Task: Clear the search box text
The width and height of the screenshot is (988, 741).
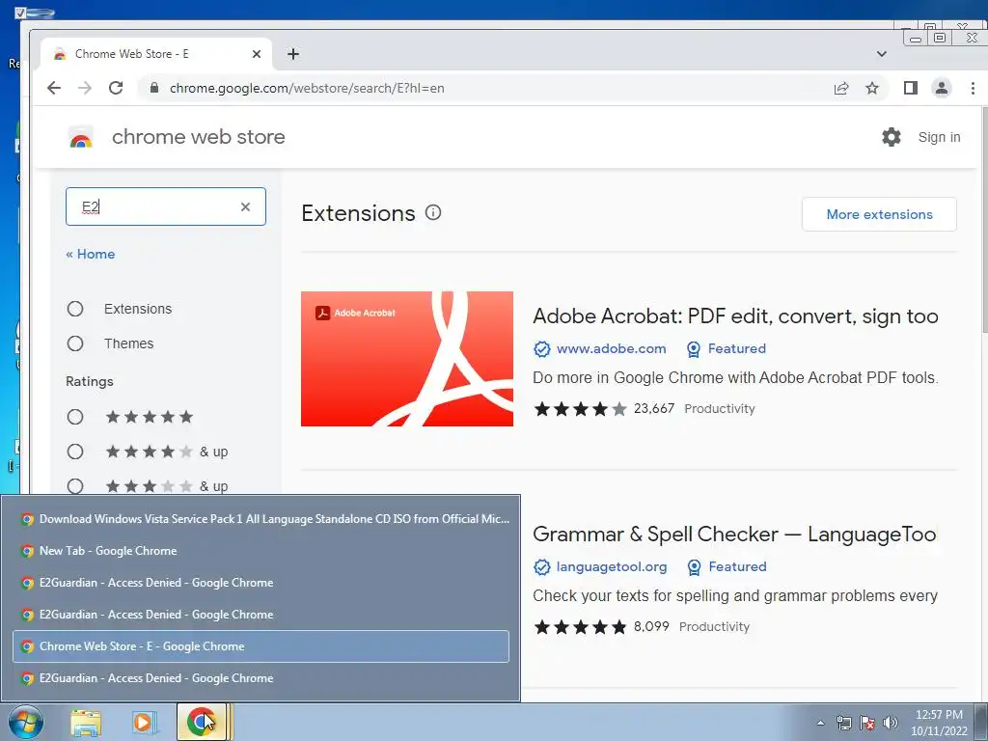Action: point(245,206)
